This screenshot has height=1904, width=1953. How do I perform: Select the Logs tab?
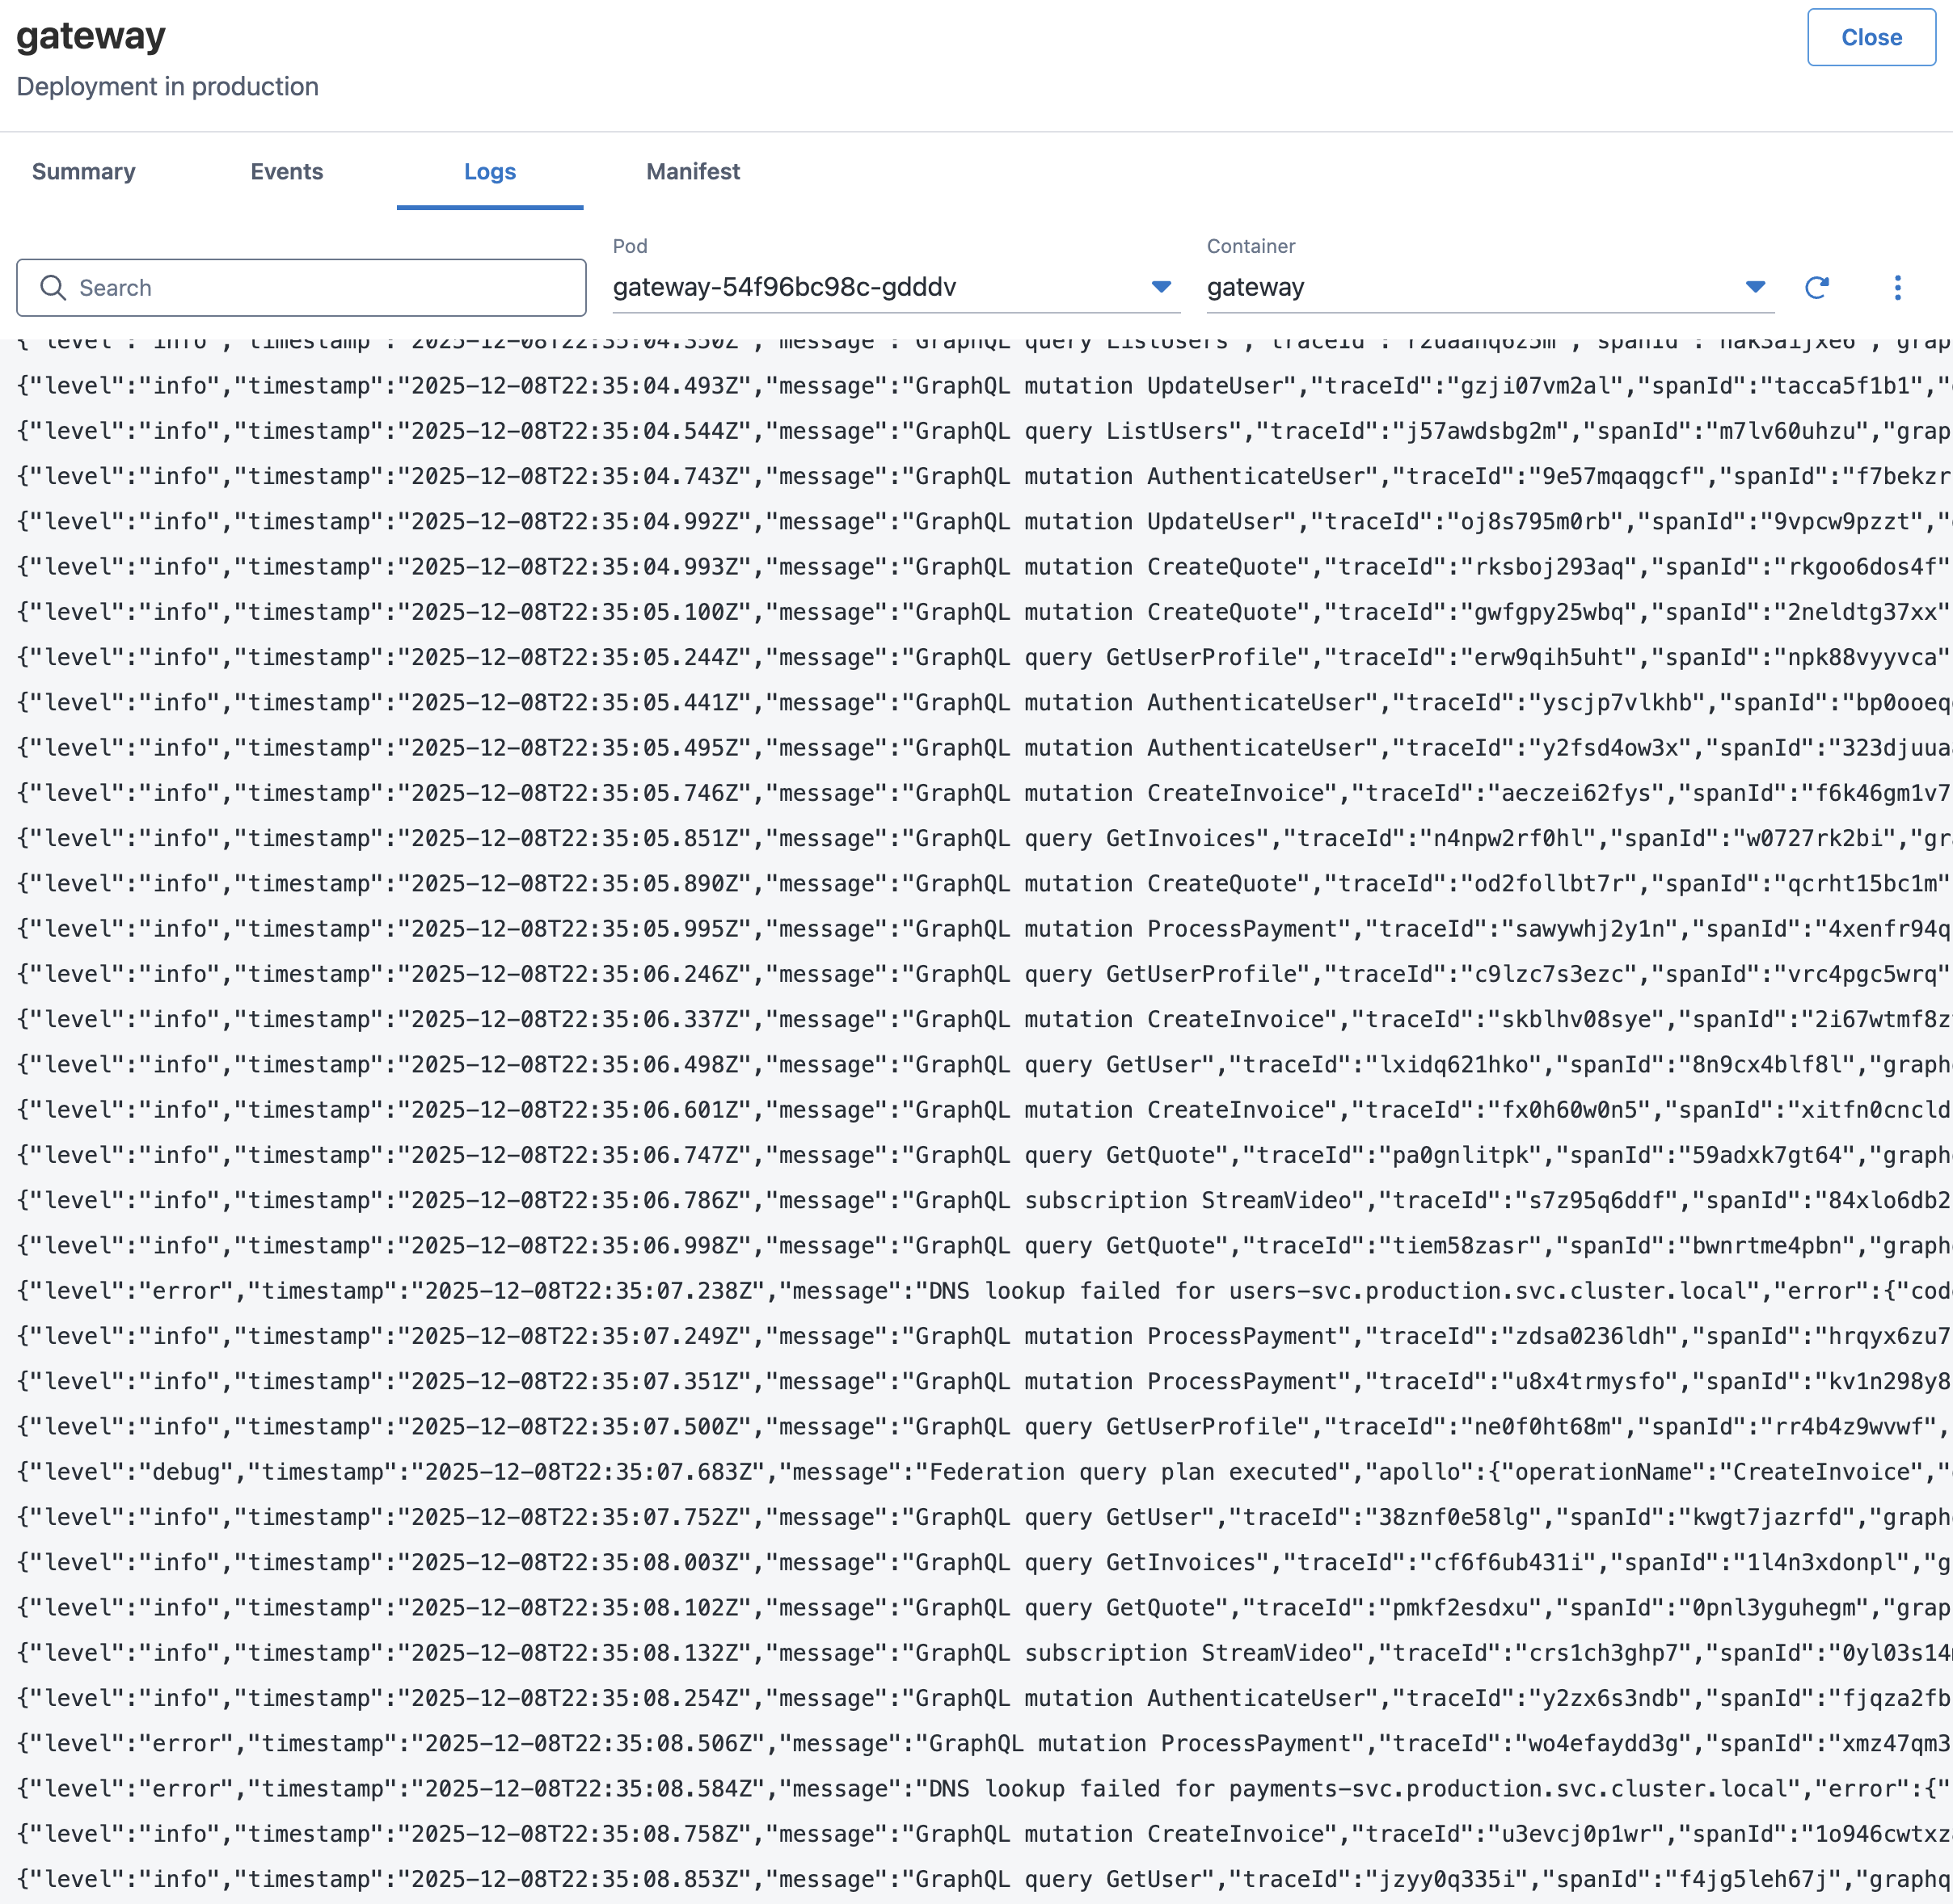[x=489, y=171]
